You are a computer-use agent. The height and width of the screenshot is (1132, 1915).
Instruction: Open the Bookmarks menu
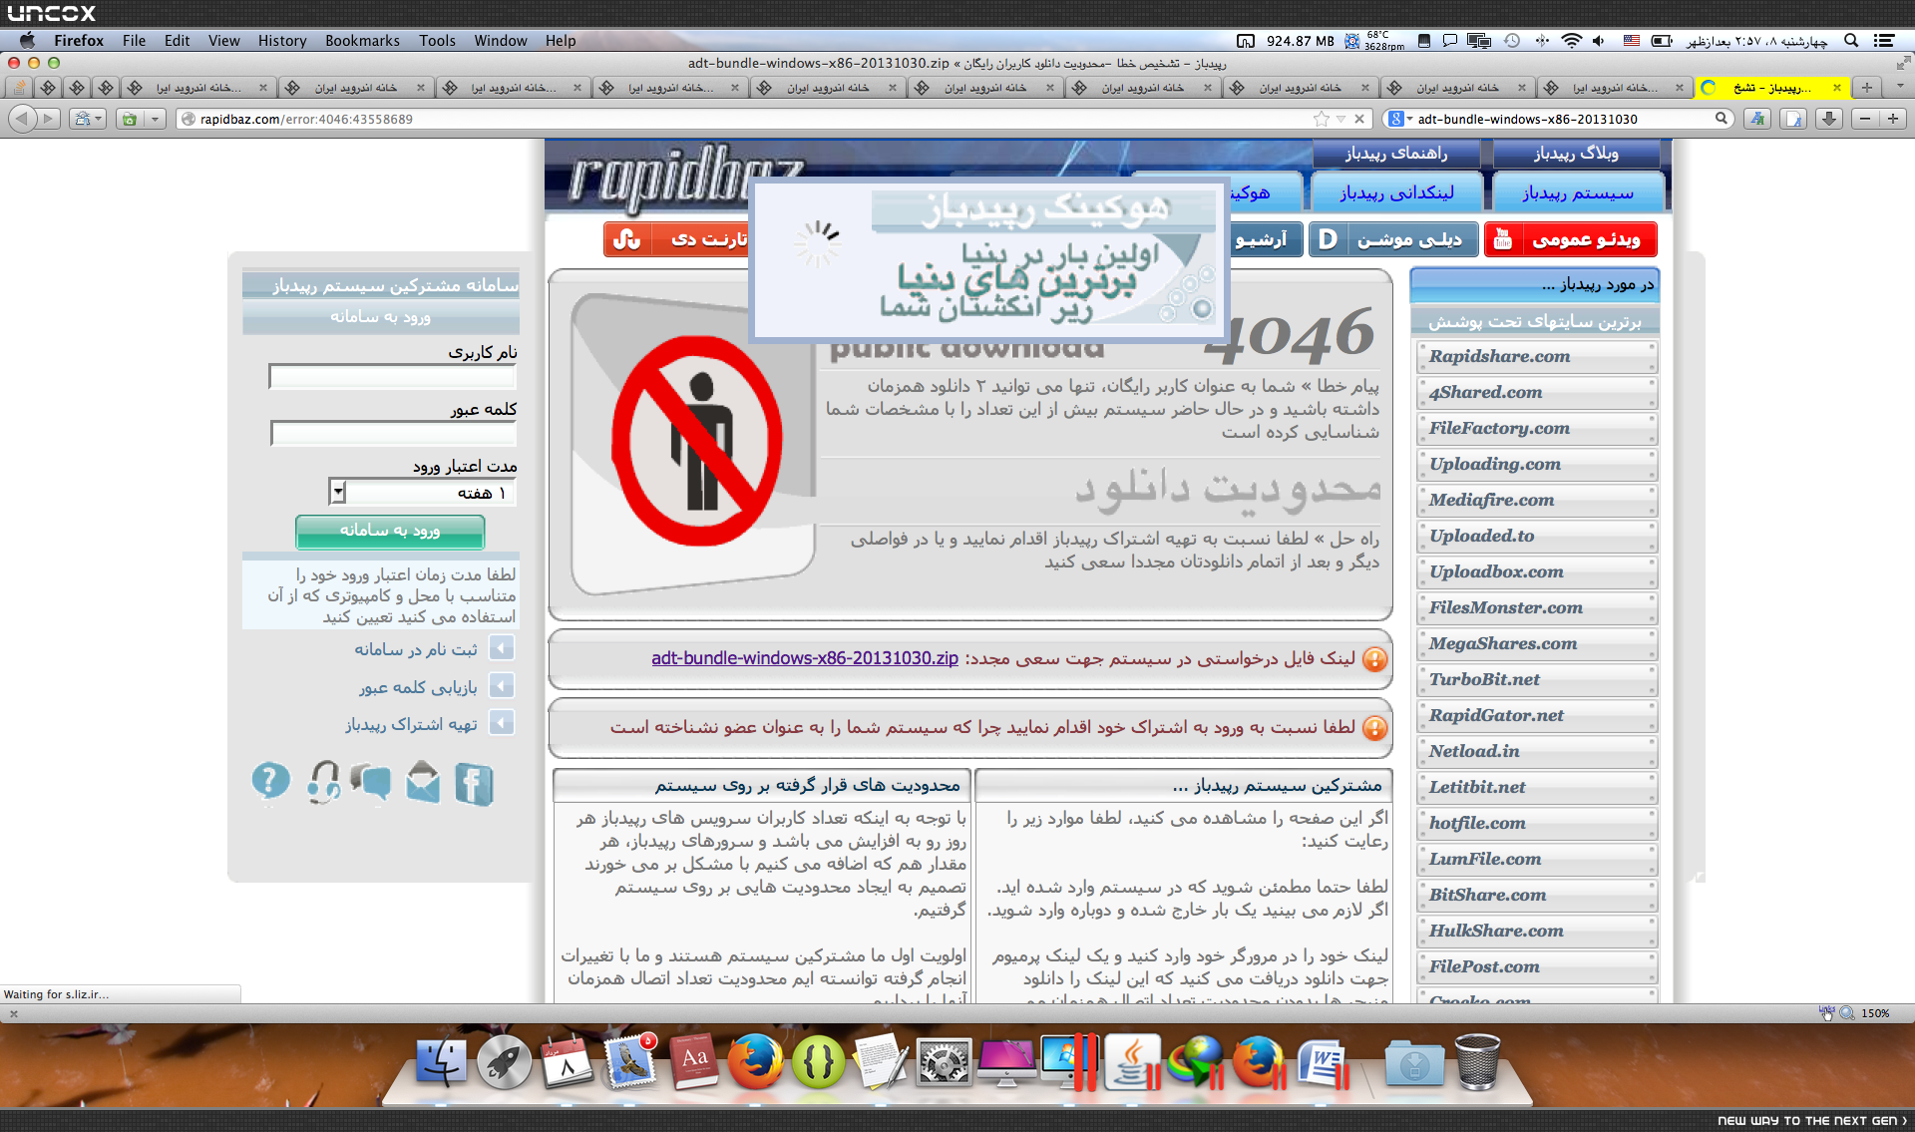click(362, 41)
